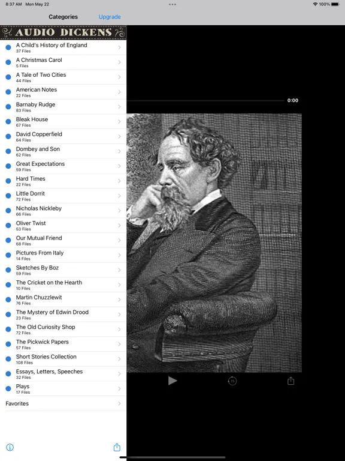Tap the Mon May 22 date
The image size is (345, 461).
tap(37, 4)
